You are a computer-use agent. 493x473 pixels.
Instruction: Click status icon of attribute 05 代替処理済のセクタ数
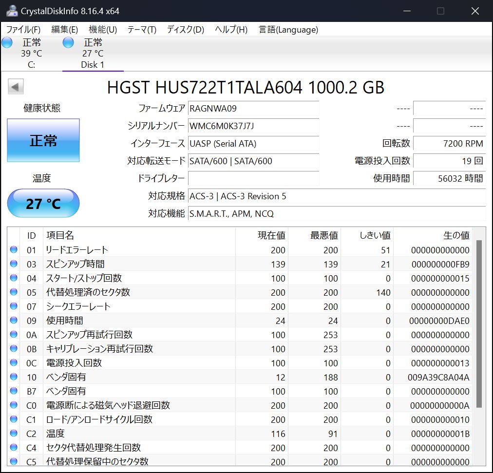click(14, 292)
